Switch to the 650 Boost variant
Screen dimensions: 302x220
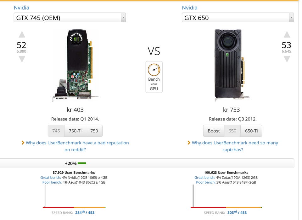pos(214,131)
